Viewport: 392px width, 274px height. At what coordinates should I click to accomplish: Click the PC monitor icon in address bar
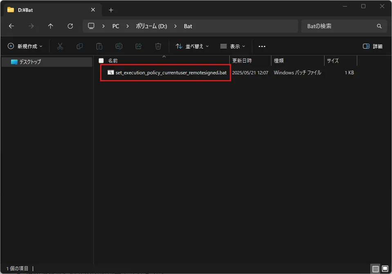pos(91,26)
